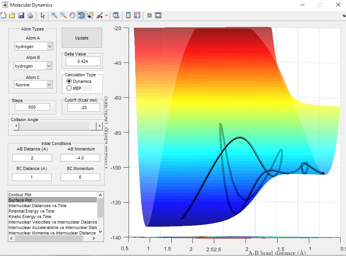
Task: Click the Collision Angle slider track
Action: (55, 126)
